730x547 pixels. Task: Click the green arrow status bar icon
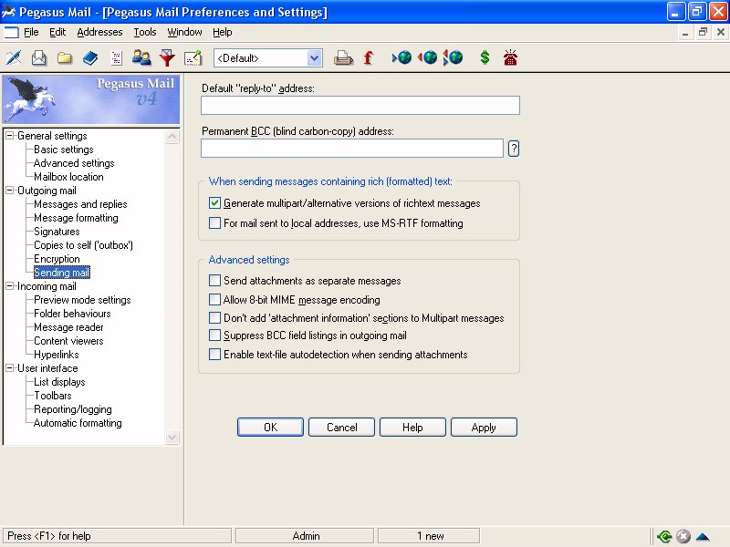click(664, 536)
